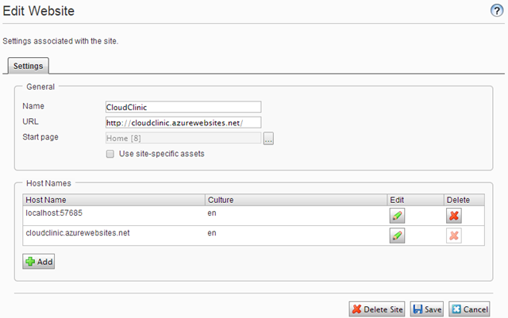Image resolution: width=508 pixels, height=318 pixels.
Task: Cancel editing the website
Action: (469, 308)
